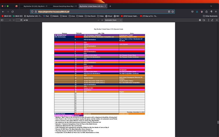Viewport: 219px width, 137px height.
Task: Open the Linux bookmarks folder
Action: pyautogui.click(x=72, y=16)
